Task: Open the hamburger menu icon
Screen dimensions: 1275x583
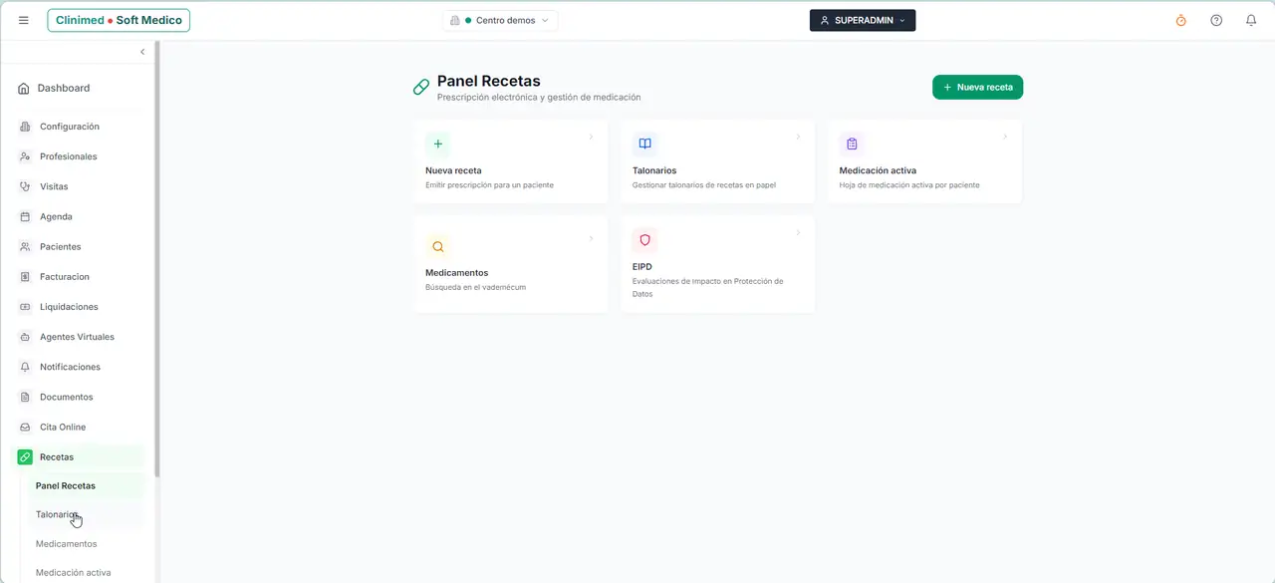Action: (x=24, y=20)
